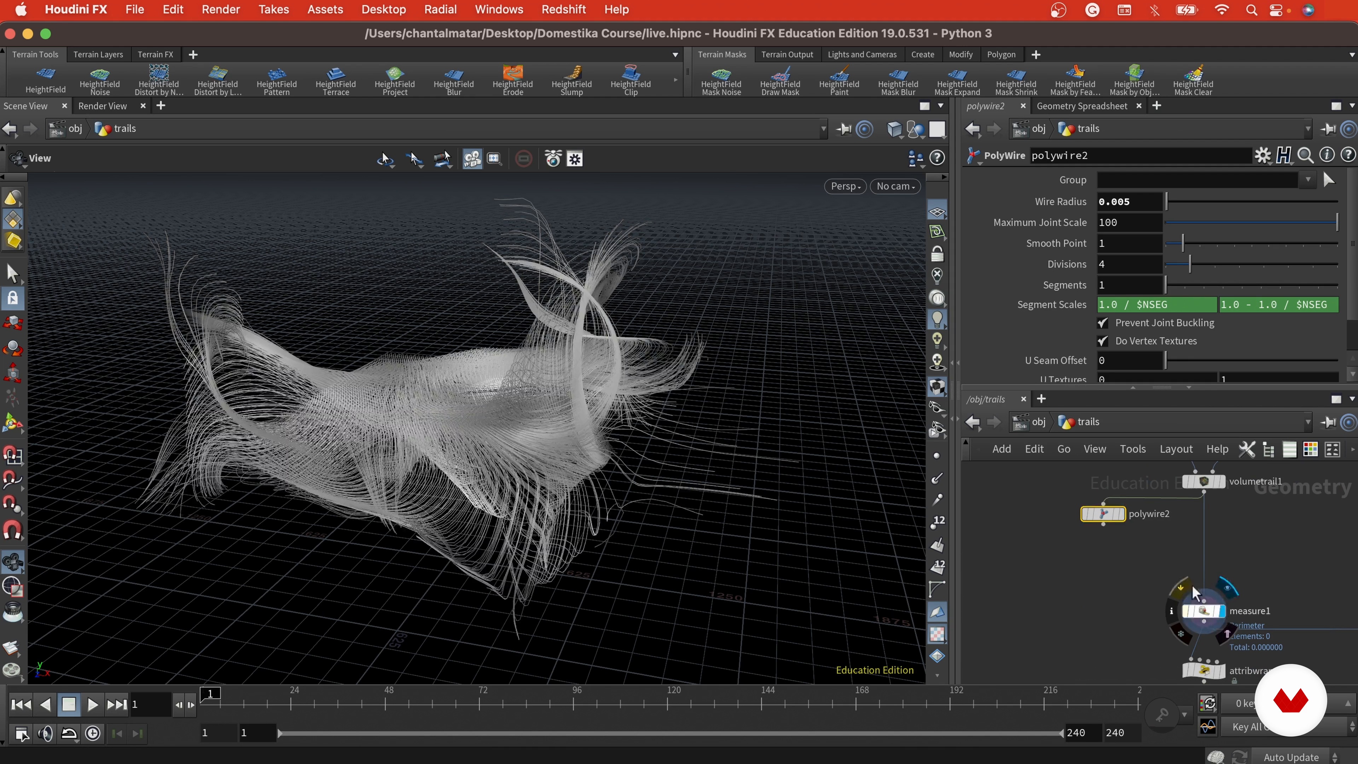
Task: Adjust the Divisions slider
Action: [1252, 265]
